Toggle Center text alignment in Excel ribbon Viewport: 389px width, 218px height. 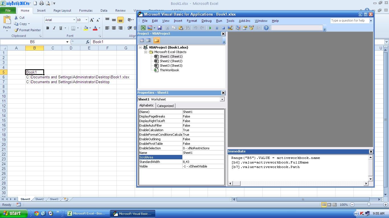[x=114, y=28]
